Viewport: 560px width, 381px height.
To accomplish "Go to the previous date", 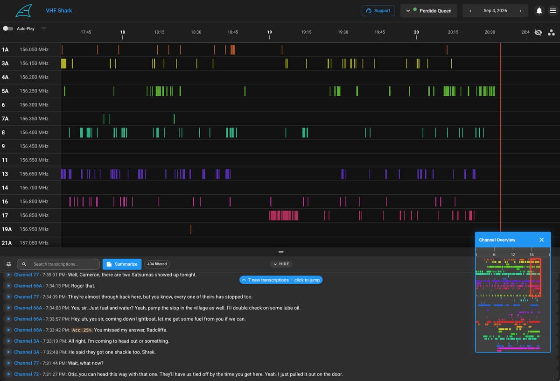I will pyautogui.click(x=470, y=11).
